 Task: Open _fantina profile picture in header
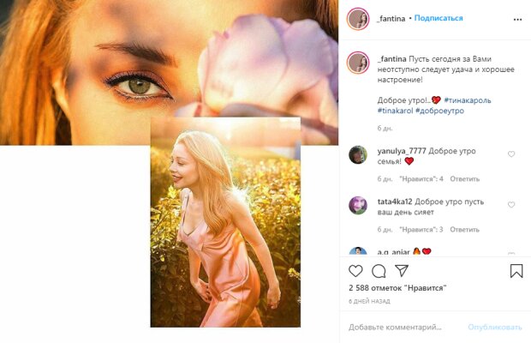click(x=358, y=19)
